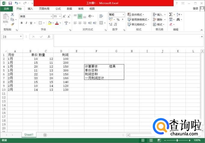The image size is (205, 143).
Task: Select the Sheet1 tab
Action: [29, 135]
